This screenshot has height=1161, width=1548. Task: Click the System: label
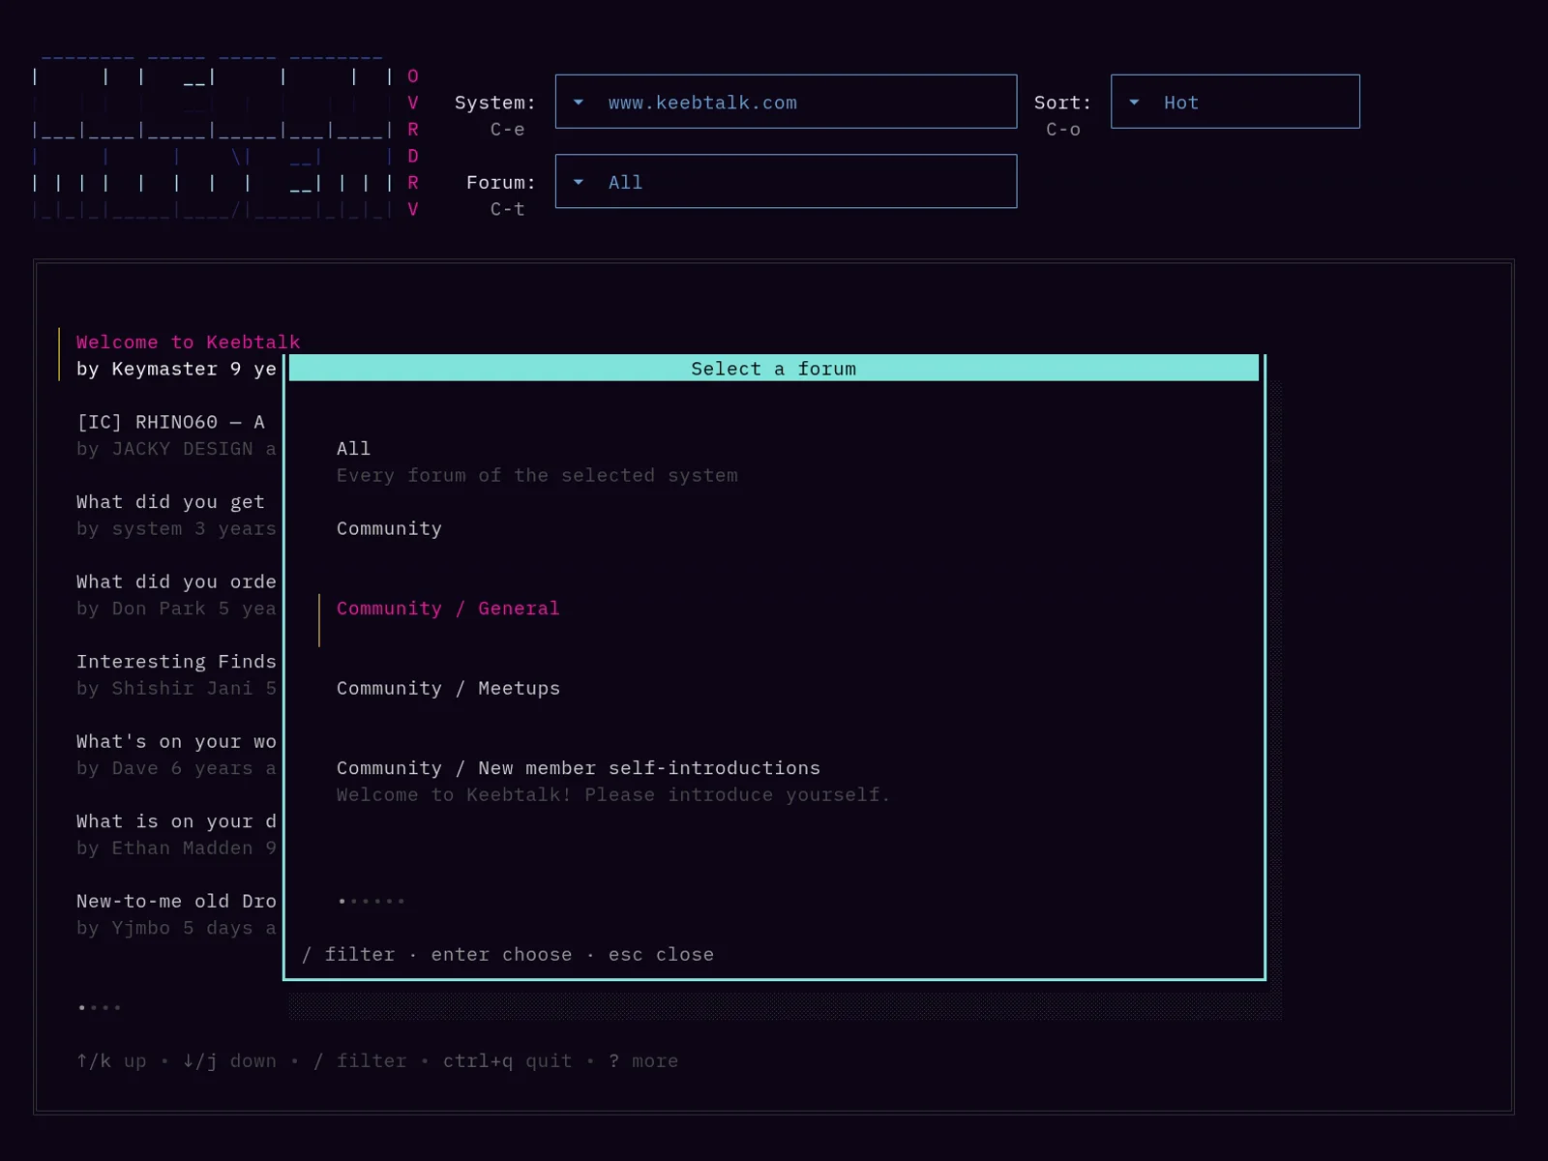[494, 103]
